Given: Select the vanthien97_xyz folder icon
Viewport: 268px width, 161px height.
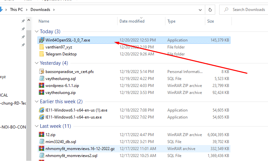Looking at the screenshot, I should 42,47.
